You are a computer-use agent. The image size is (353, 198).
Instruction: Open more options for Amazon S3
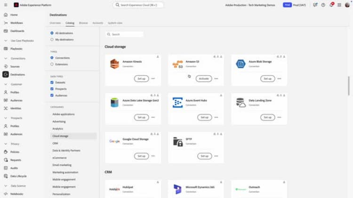pyautogui.click(x=216, y=79)
